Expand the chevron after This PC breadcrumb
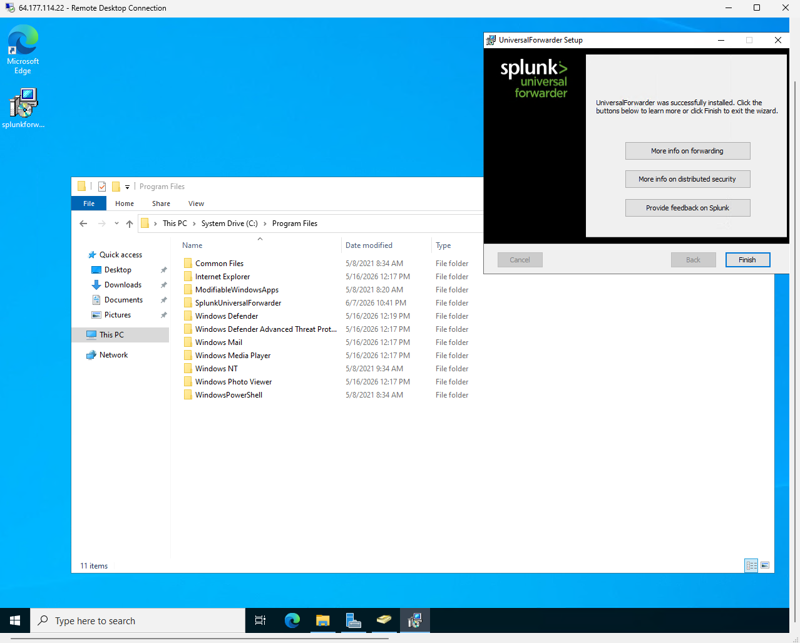800x643 pixels. [x=194, y=224]
